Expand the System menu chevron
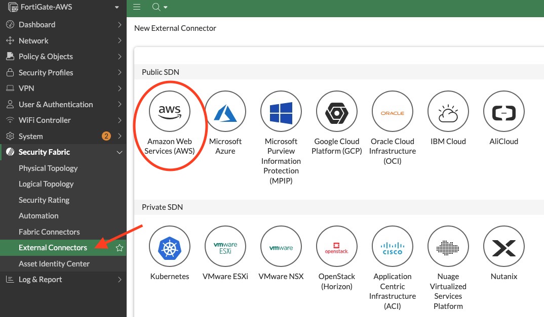Image resolution: width=544 pixels, height=317 pixels. (x=120, y=136)
